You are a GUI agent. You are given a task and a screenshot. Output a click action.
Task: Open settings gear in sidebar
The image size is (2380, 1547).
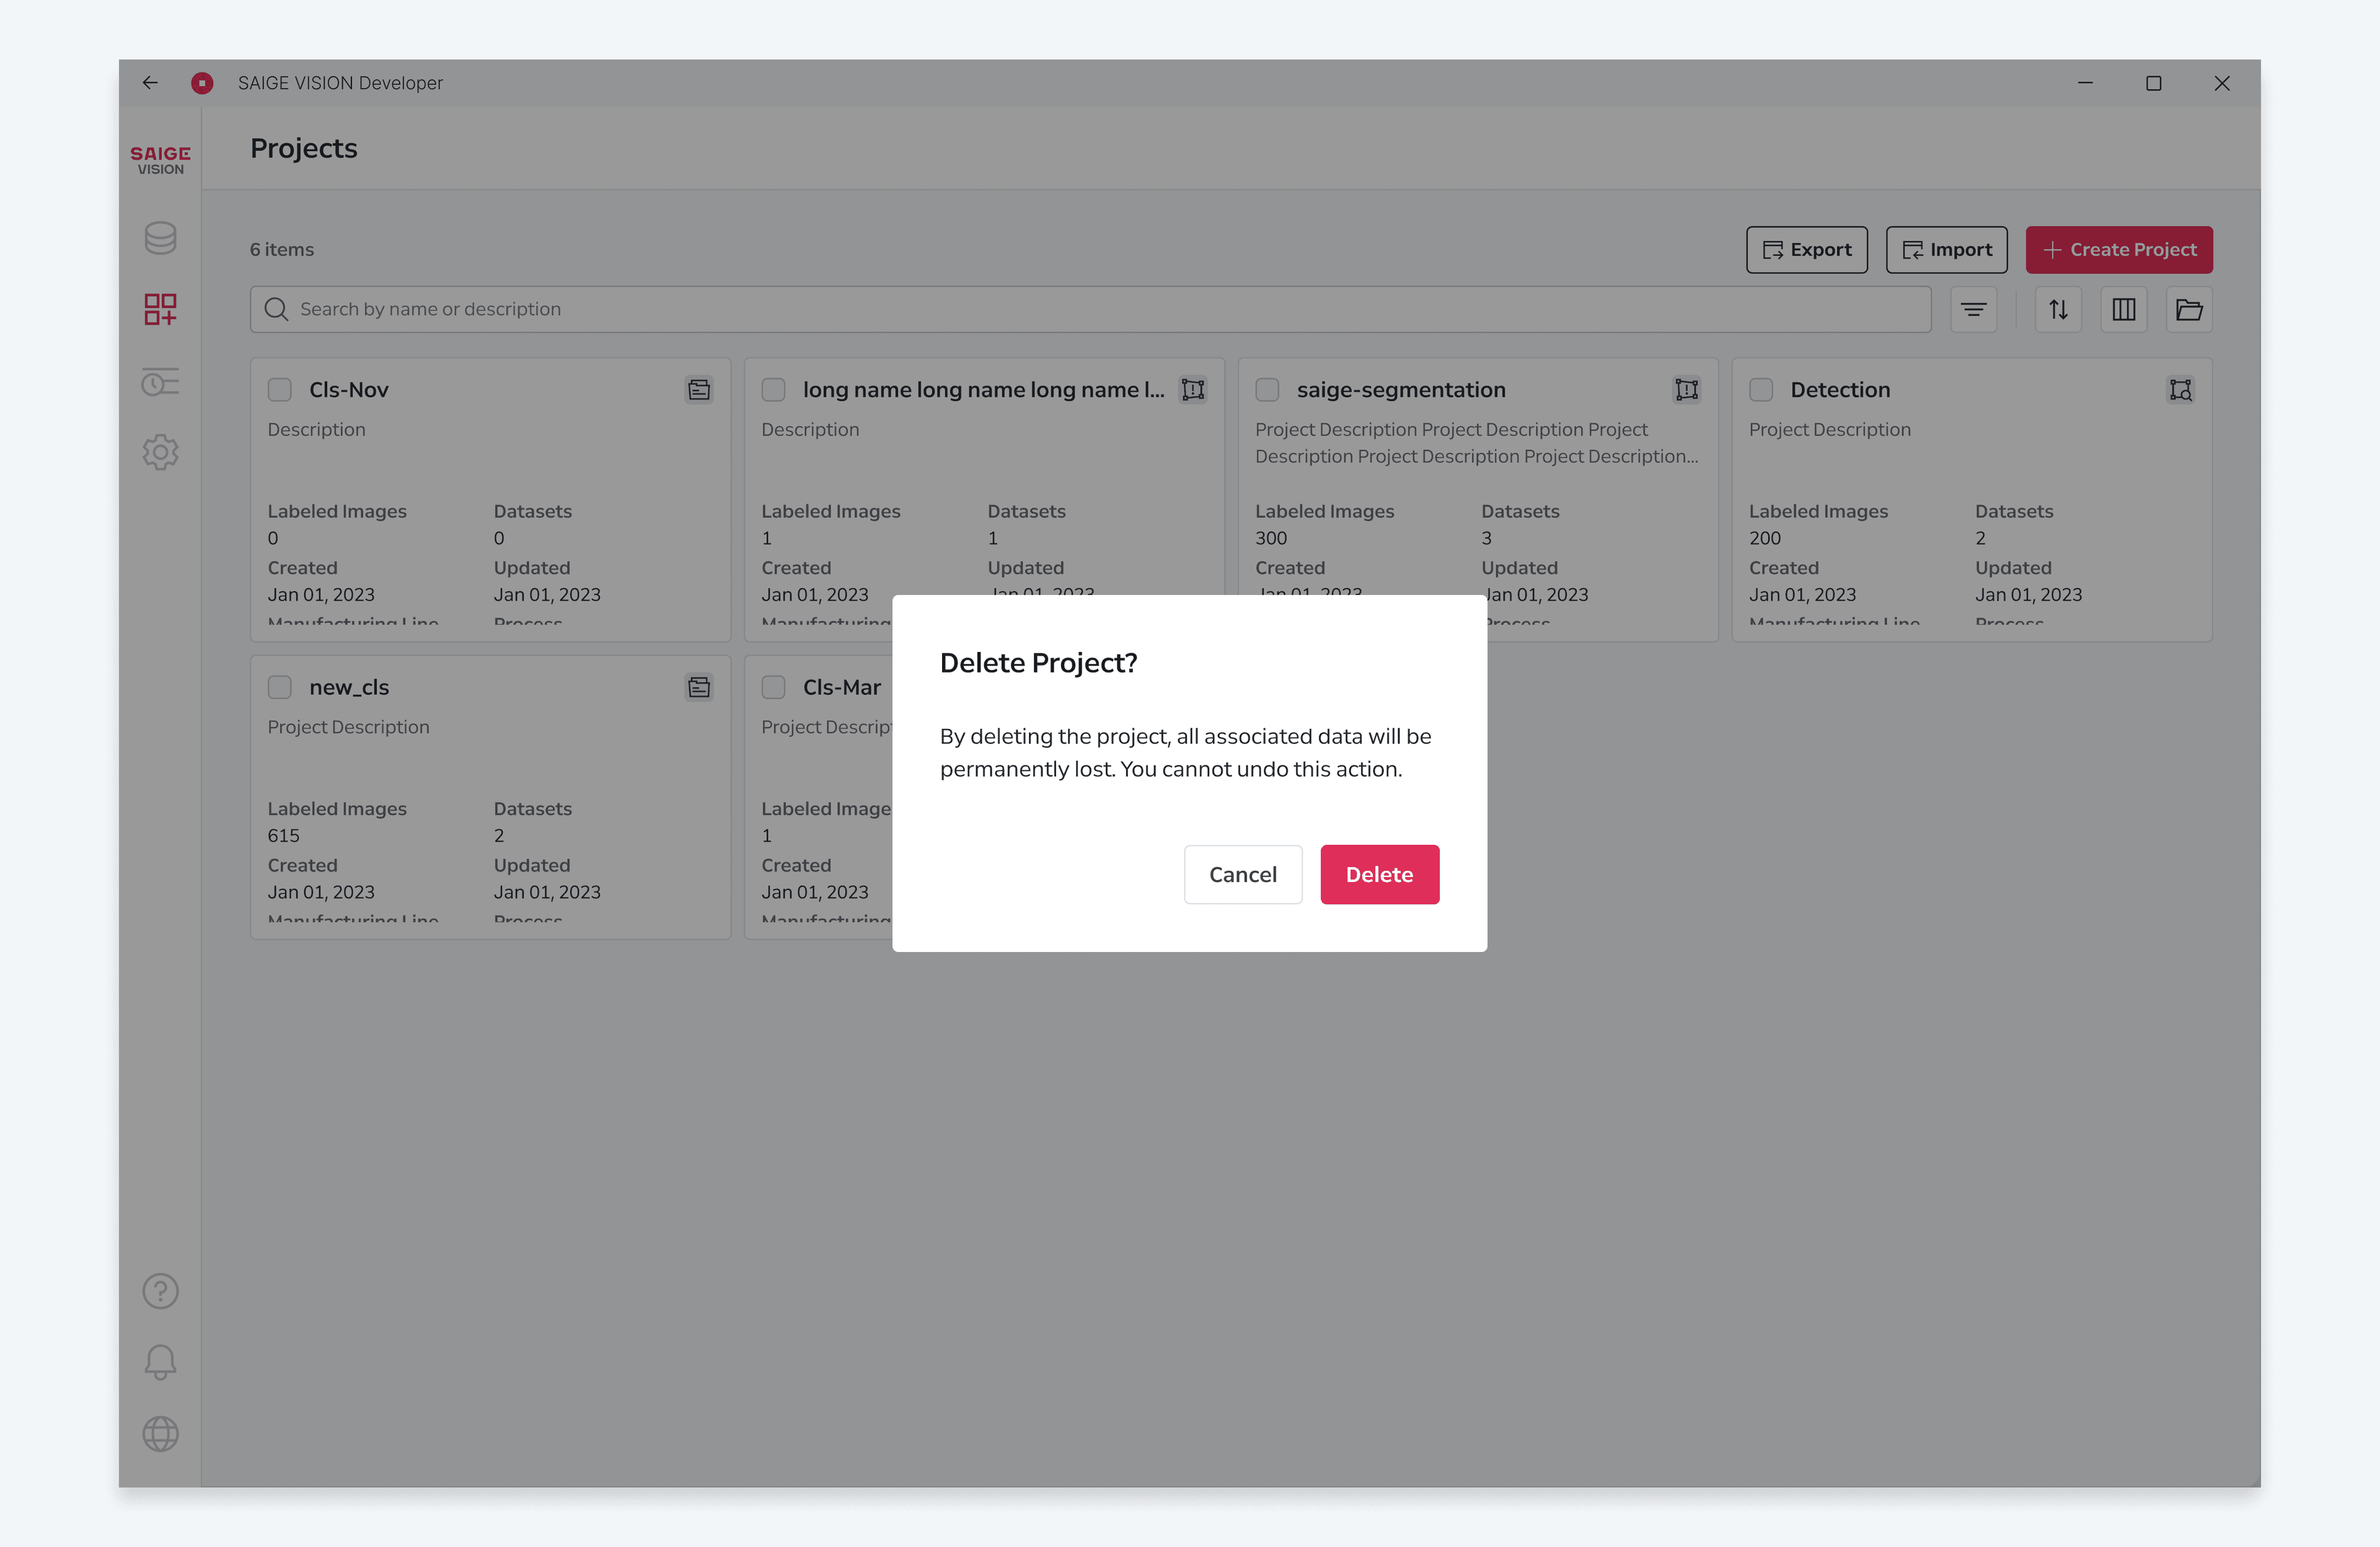[x=160, y=452]
